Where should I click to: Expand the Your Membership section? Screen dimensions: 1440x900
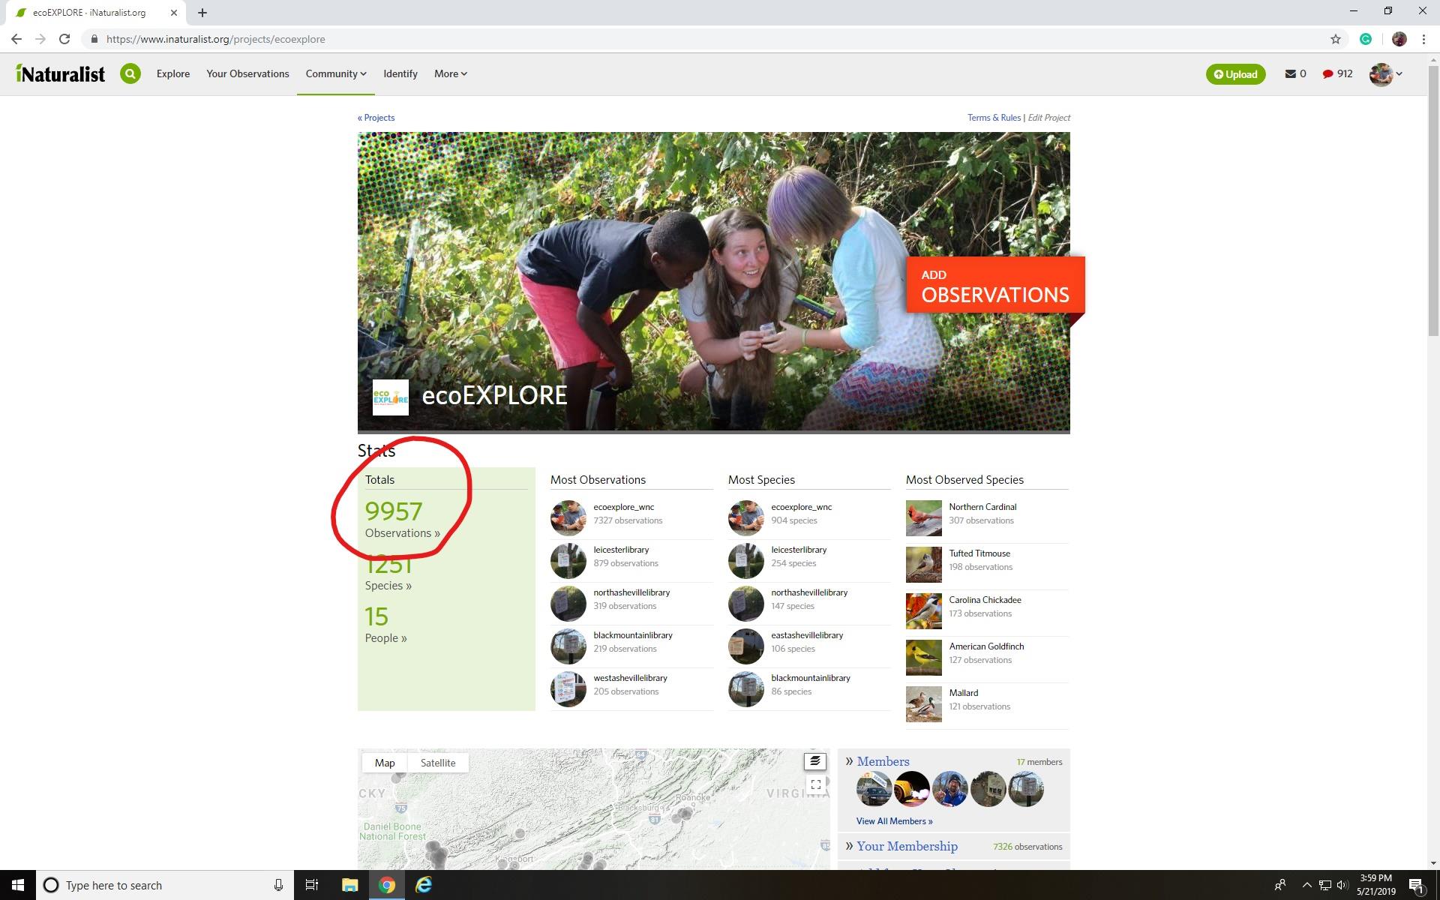point(907,846)
